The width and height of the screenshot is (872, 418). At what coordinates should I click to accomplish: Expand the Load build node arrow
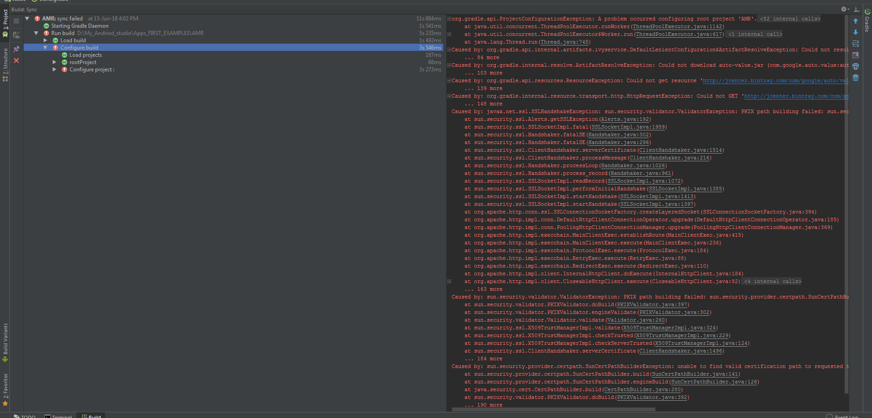tap(45, 40)
